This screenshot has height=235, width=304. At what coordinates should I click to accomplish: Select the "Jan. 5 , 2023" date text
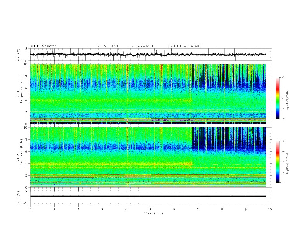click(x=107, y=46)
